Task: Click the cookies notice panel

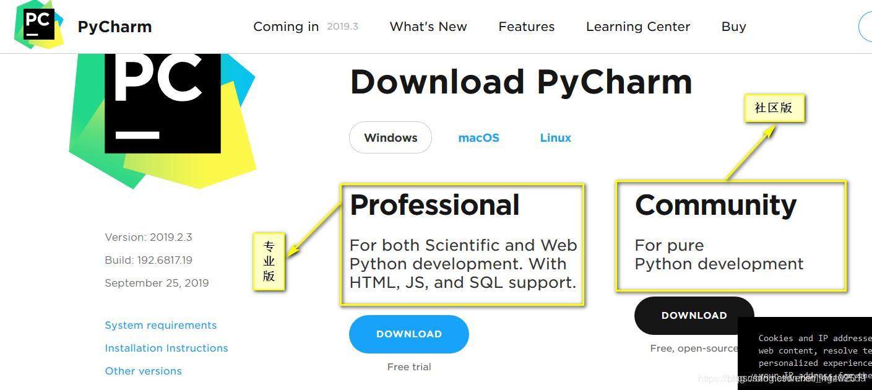Action: [805, 356]
